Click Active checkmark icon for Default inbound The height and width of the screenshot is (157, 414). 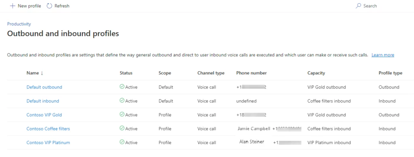point(122,101)
